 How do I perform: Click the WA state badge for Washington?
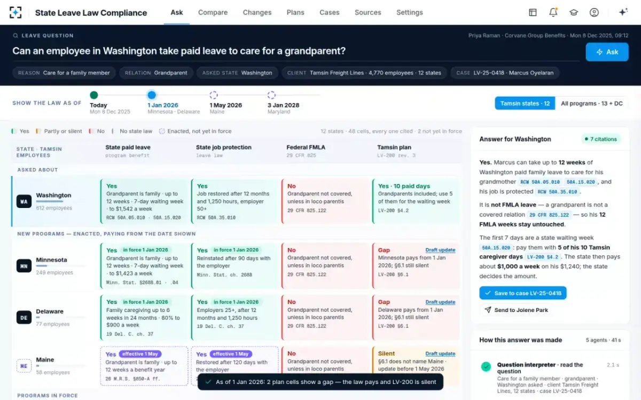(24, 202)
